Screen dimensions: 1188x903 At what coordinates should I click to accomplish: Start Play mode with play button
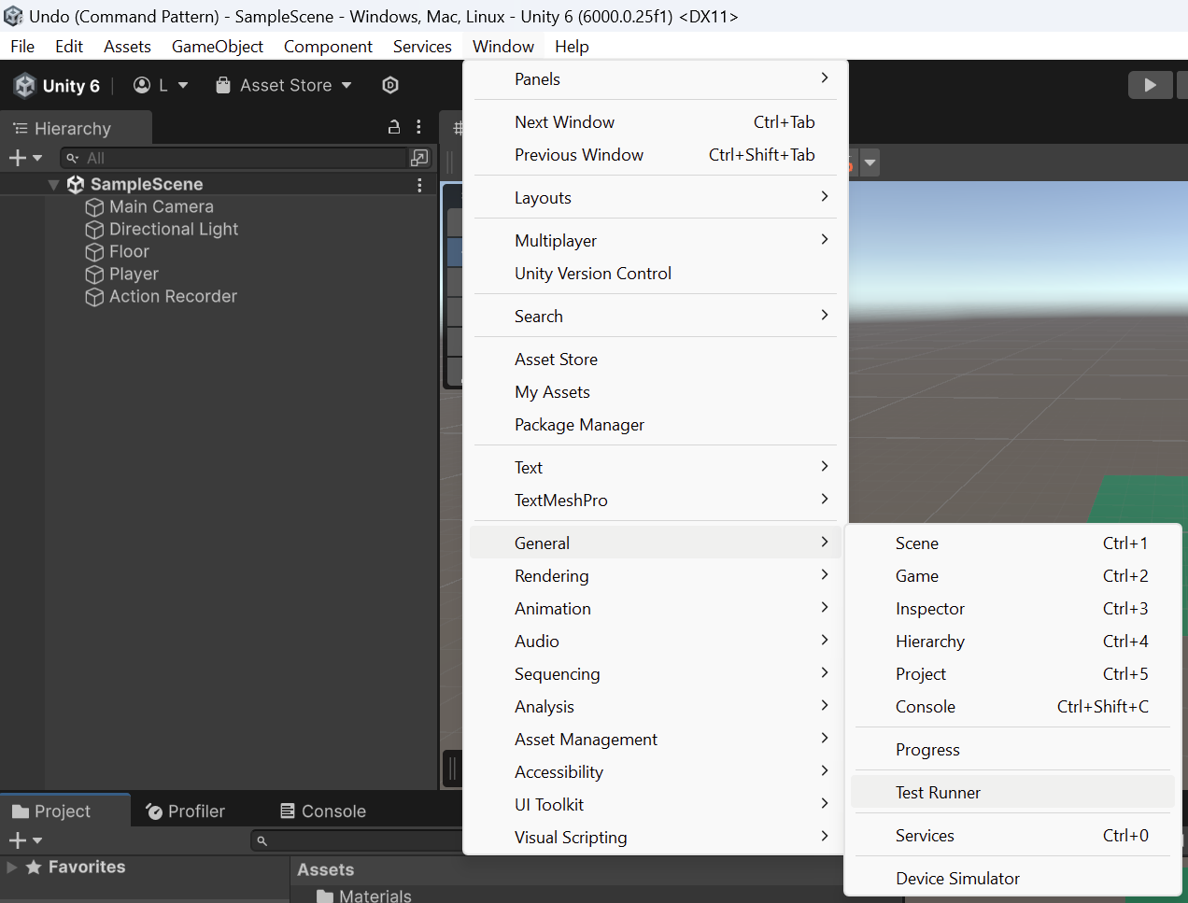[x=1150, y=85]
